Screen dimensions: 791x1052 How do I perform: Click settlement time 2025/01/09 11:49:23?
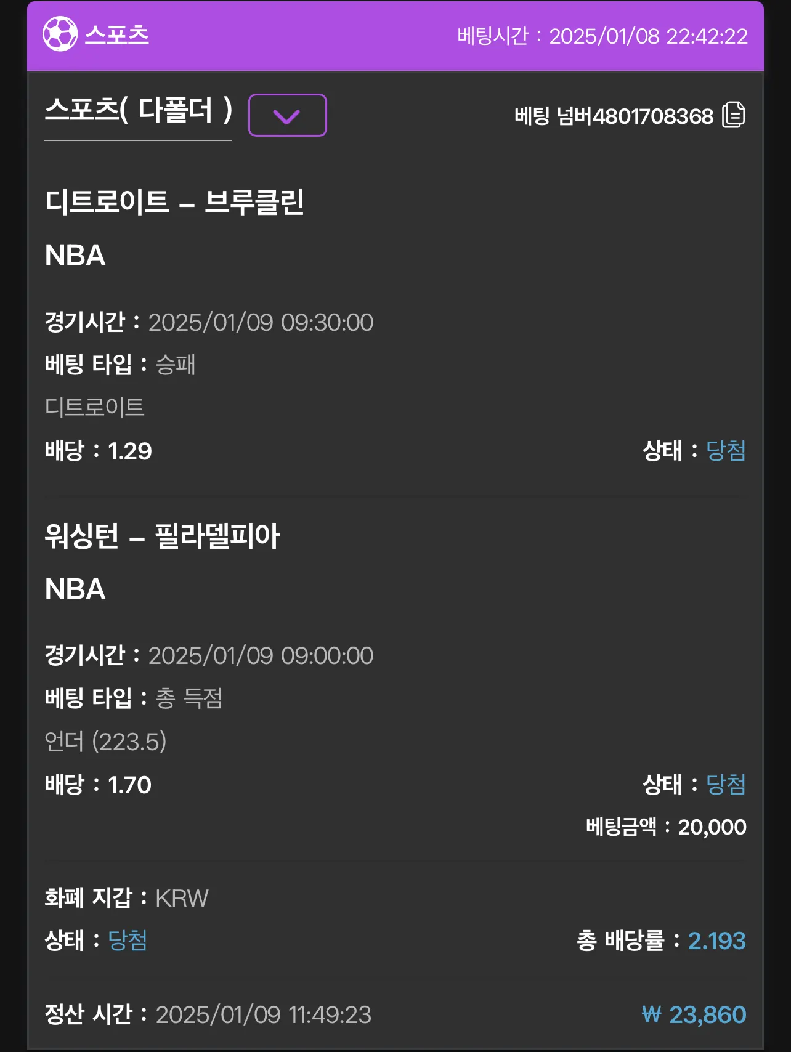264,1015
